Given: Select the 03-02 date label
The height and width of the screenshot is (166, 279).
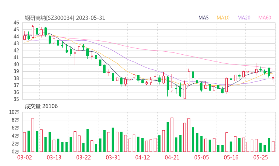Looking at the screenshot, I should (x=25, y=157).
